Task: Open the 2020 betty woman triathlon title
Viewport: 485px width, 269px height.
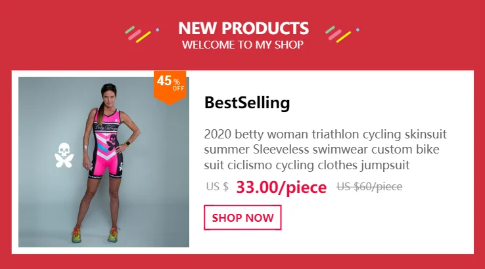Action: point(325,150)
